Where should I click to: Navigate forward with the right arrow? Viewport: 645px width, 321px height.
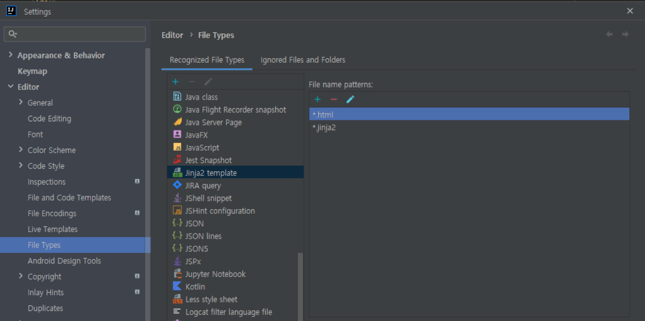(625, 34)
